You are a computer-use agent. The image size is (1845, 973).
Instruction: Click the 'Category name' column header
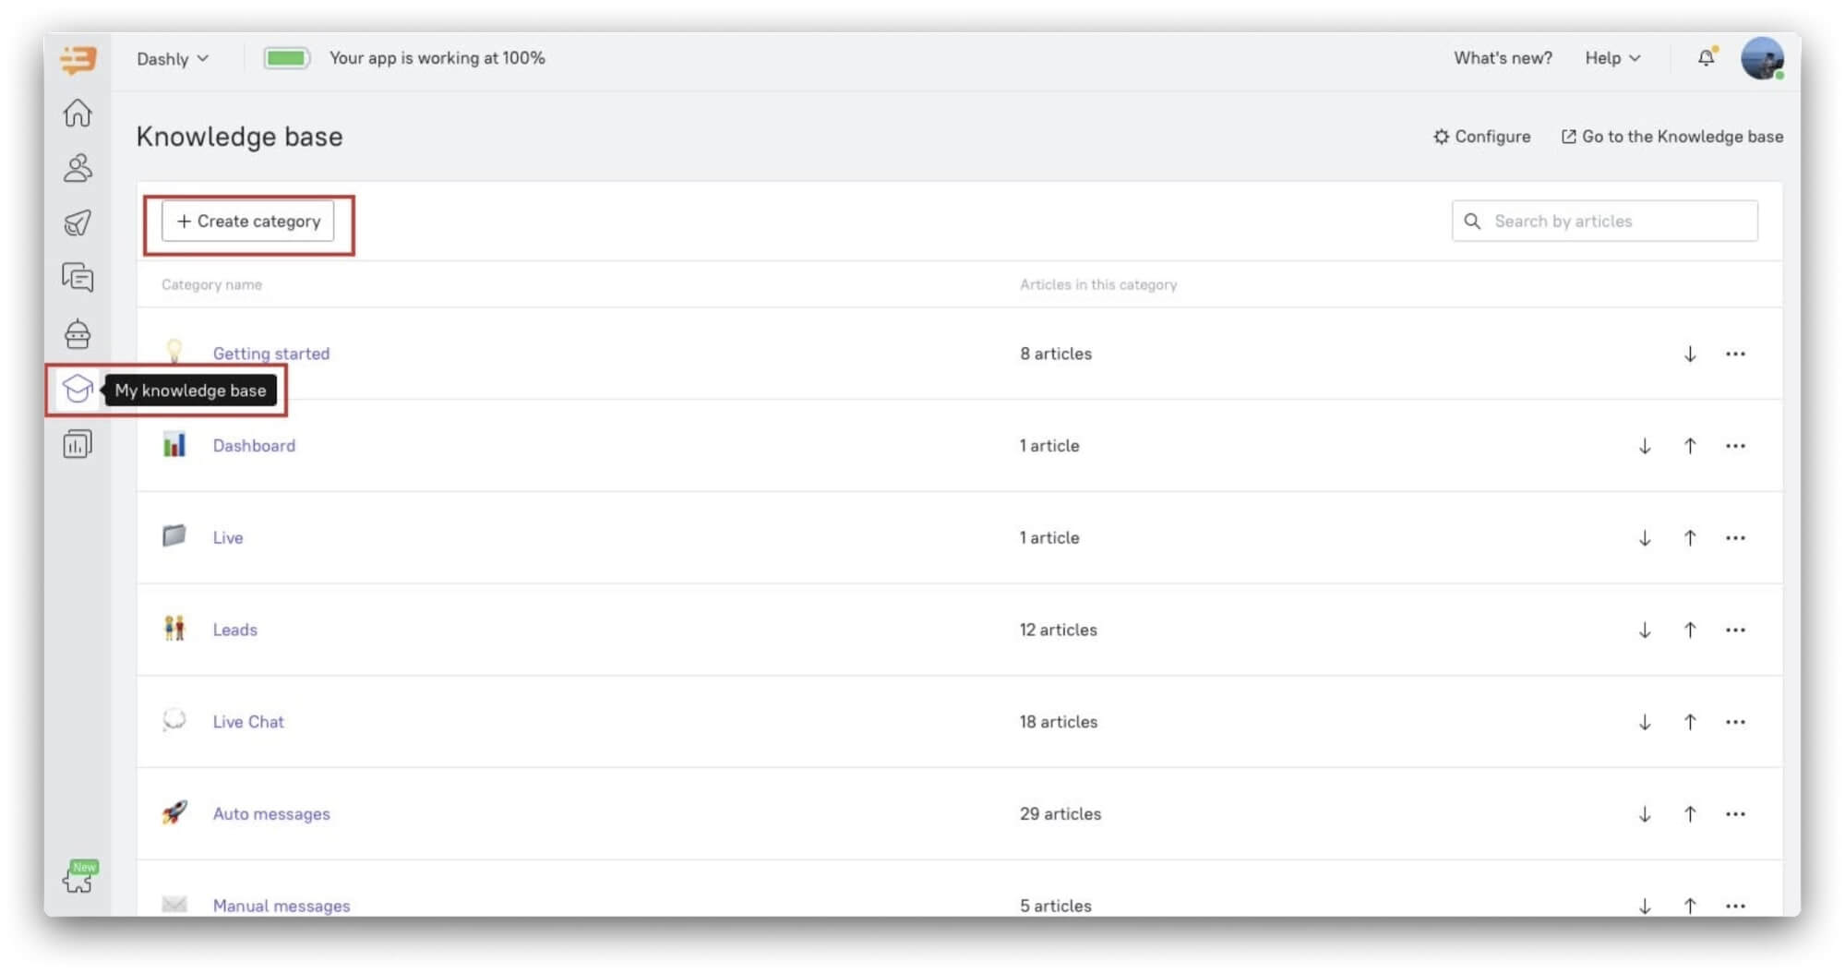[x=211, y=285]
